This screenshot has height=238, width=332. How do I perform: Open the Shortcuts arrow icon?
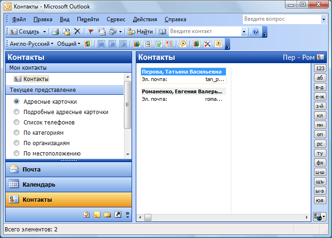click(118, 214)
